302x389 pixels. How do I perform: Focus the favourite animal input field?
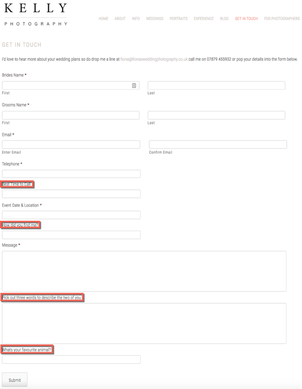71,359
